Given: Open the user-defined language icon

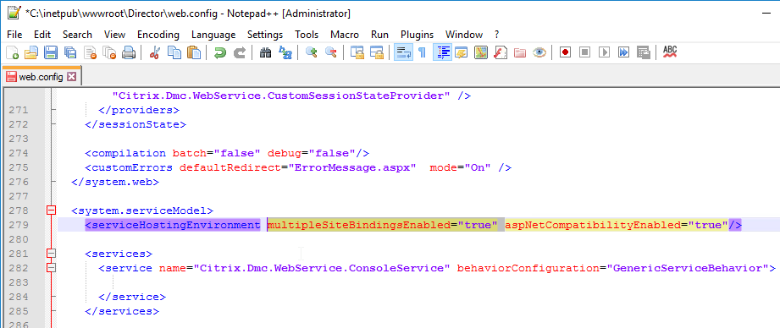Looking at the screenshot, I should point(461,52).
